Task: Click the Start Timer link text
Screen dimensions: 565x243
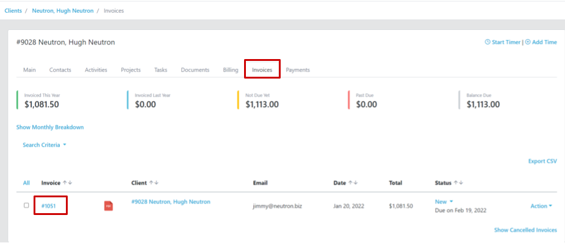Action: [x=506, y=42]
